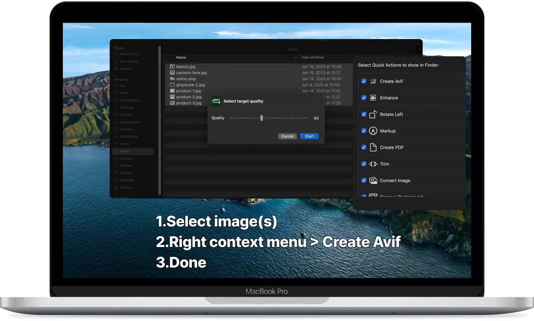Open iCloud Drive in the Finder sidebar
The image size is (534, 321).
(x=127, y=54)
